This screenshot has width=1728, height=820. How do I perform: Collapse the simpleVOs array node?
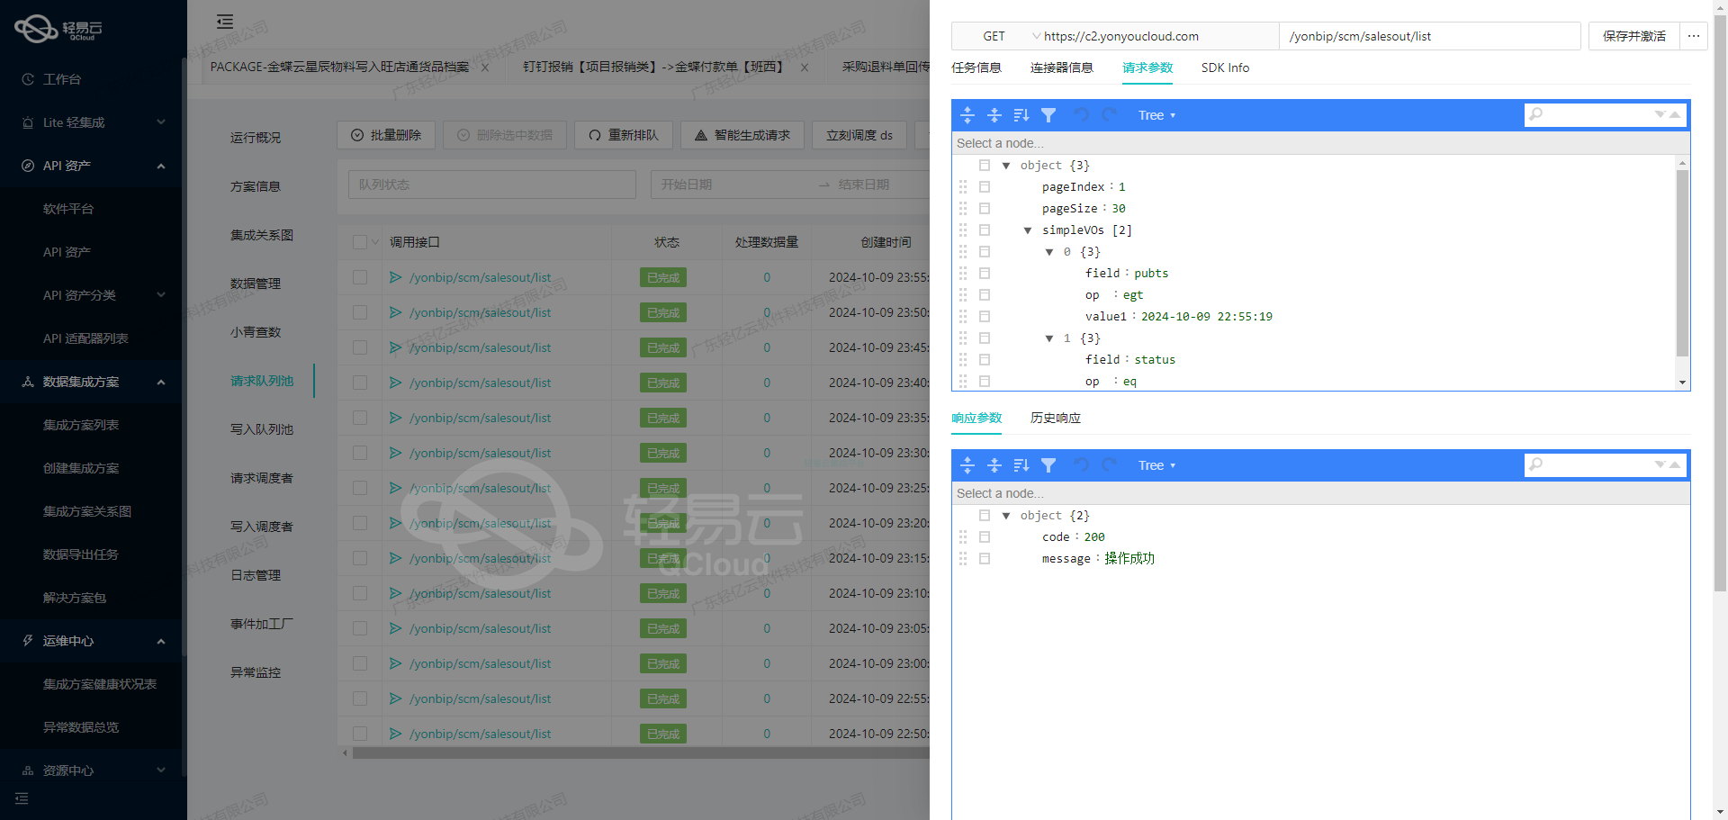[1028, 230]
